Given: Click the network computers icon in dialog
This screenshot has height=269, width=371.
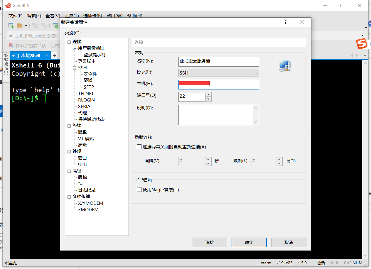Looking at the screenshot, I should point(285,66).
